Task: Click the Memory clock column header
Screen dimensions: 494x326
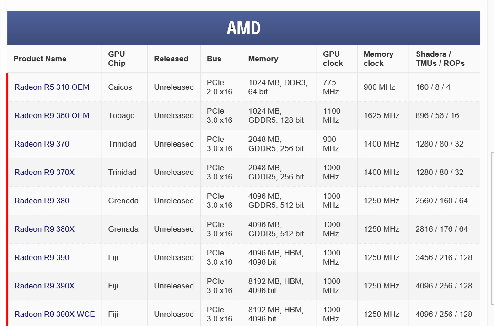Action: (378, 59)
